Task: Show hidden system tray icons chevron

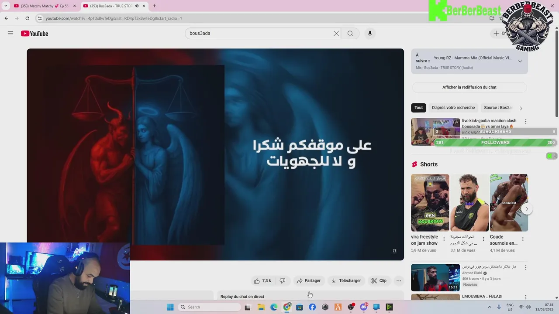Action: tap(490, 307)
